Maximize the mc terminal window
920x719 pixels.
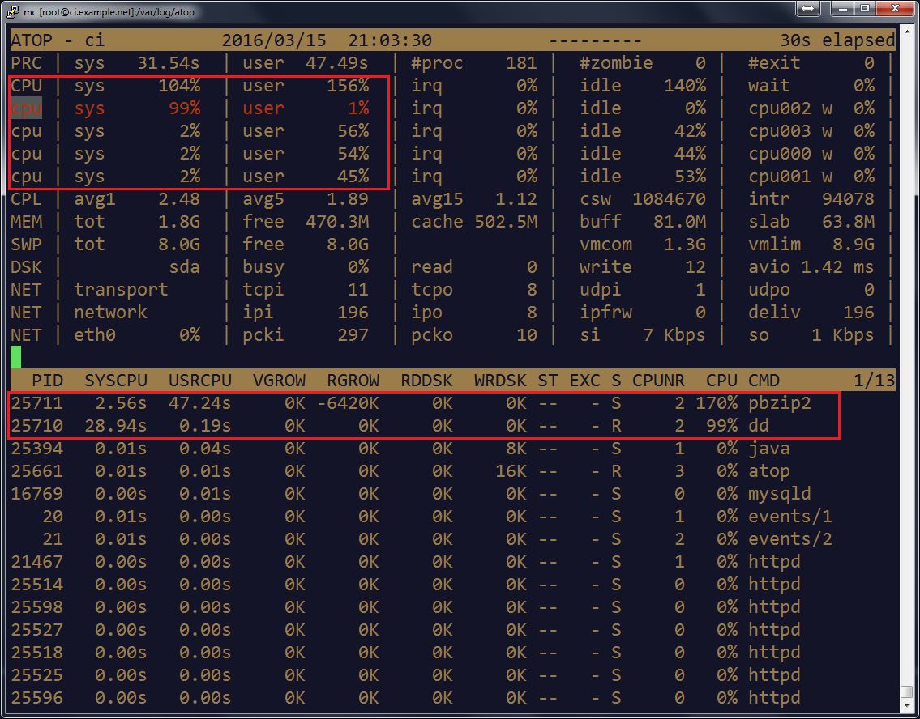click(x=864, y=9)
